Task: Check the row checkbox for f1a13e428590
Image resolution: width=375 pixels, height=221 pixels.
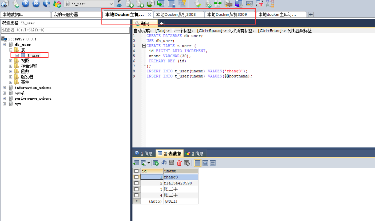Action: tap(137, 183)
